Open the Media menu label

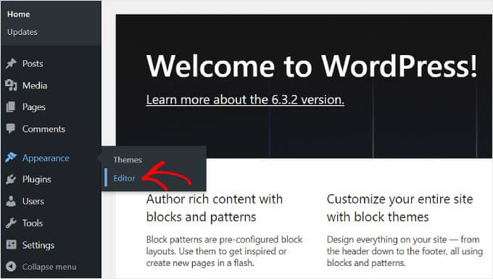[35, 86]
